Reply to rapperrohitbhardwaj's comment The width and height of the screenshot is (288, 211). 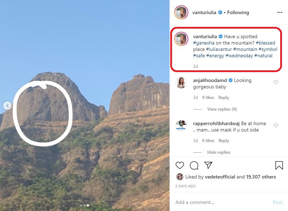point(223,141)
